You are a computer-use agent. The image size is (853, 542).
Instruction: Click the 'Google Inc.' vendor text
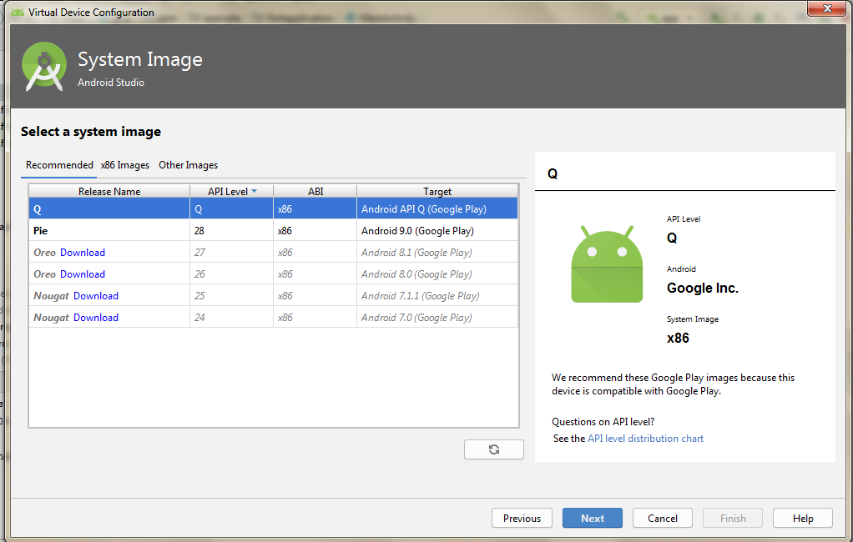point(702,288)
